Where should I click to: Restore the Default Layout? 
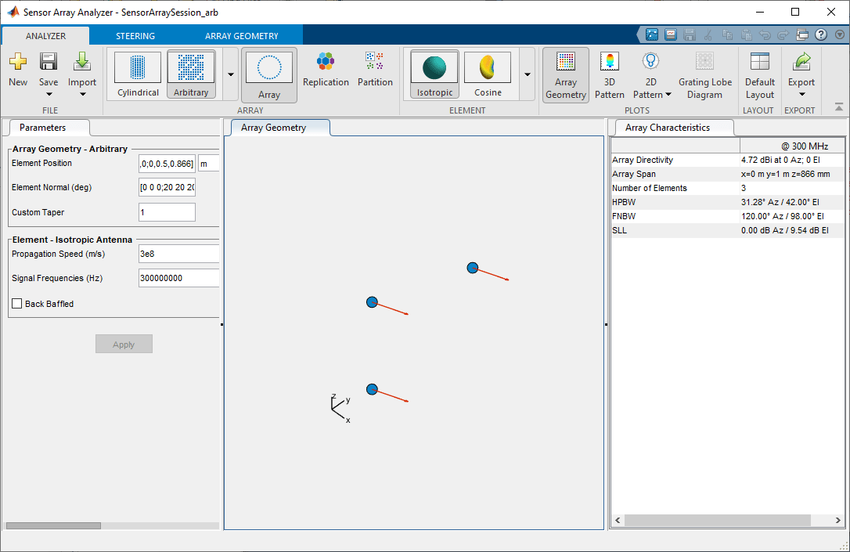759,75
